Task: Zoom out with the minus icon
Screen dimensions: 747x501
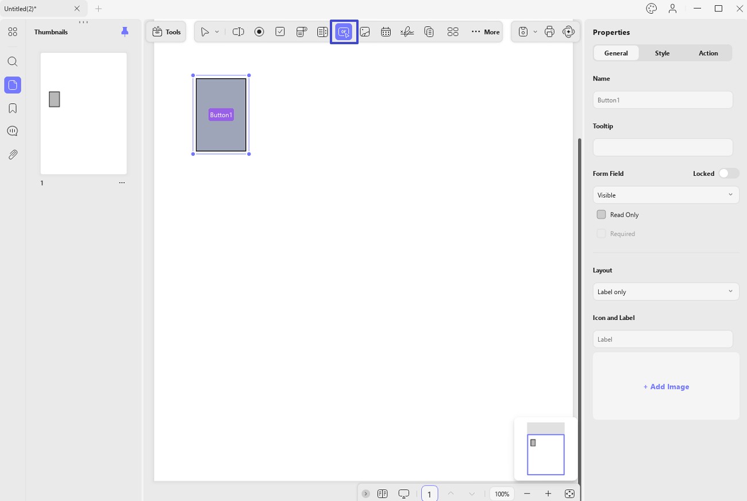Action: pos(527,494)
